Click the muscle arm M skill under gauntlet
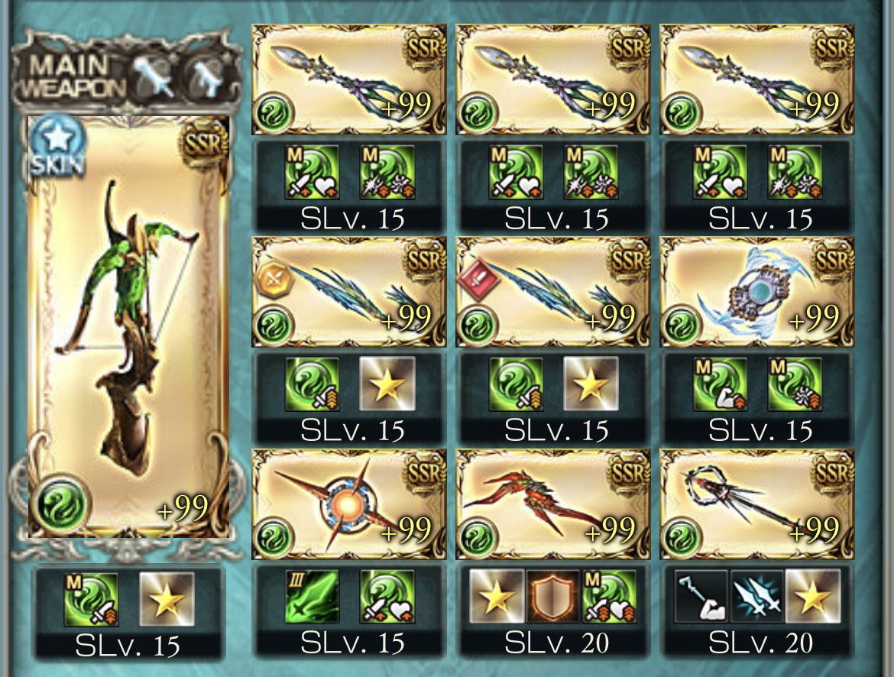Image resolution: width=894 pixels, height=677 pixels. point(720,384)
